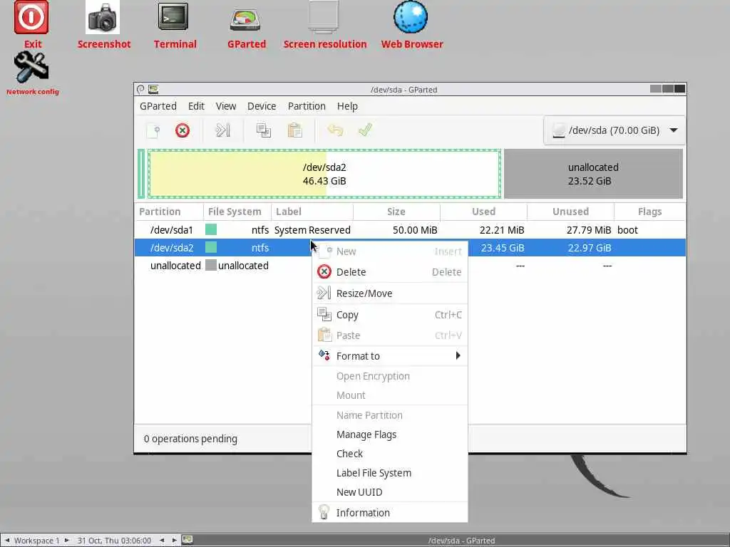Open the /dev/sda device selector dropdown
The height and width of the screenshot is (547, 730).
click(614, 130)
